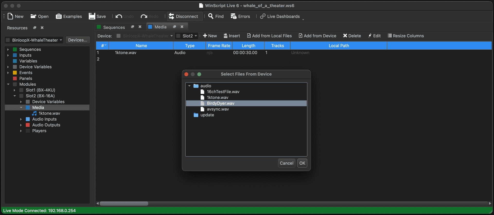This screenshot has width=494, height=215.
Task: Switch to the Sequences tab
Action: click(114, 27)
